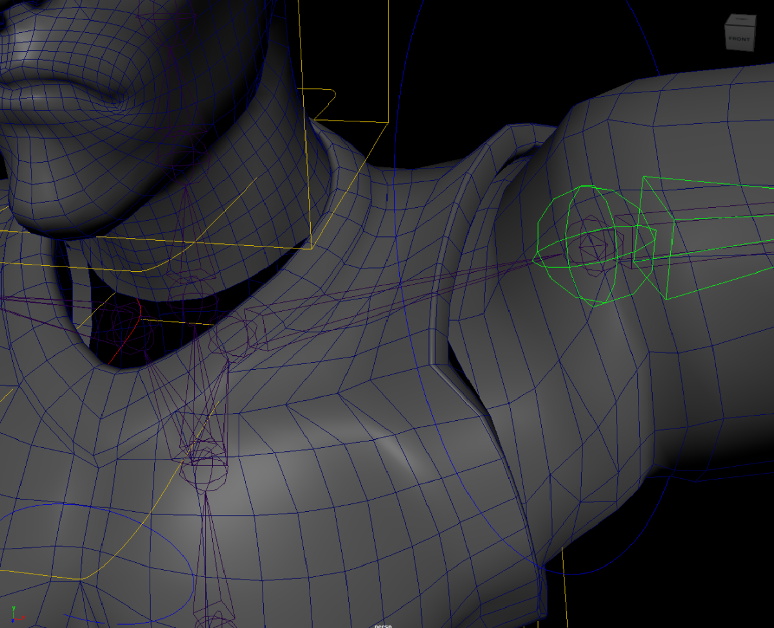
Task: Click the FRONT face of the ViewCube
Action: pos(739,37)
